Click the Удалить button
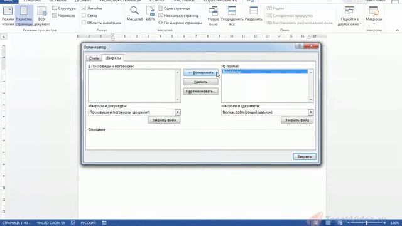Image resolution: width=402 pixels, height=226 pixels. pos(201,82)
